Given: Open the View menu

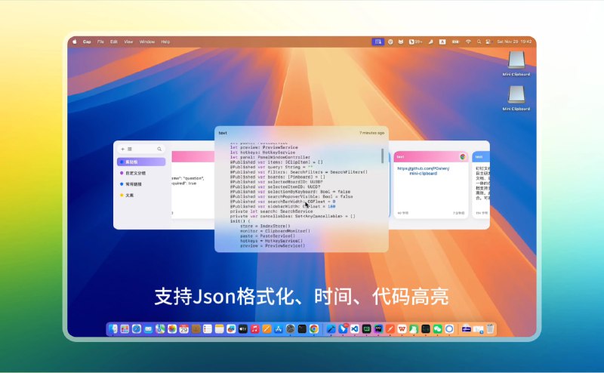Looking at the screenshot, I should pyautogui.click(x=128, y=42).
